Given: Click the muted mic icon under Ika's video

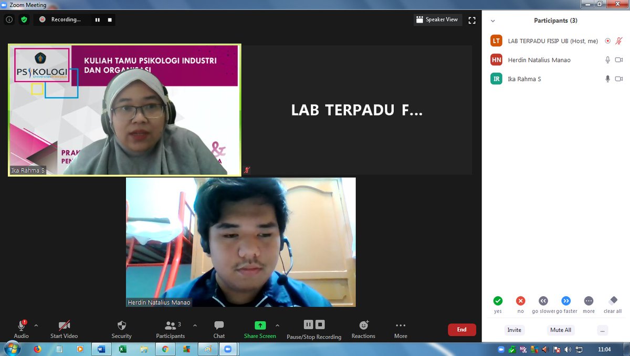Looking at the screenshot, I should click(x=247, y=170).
